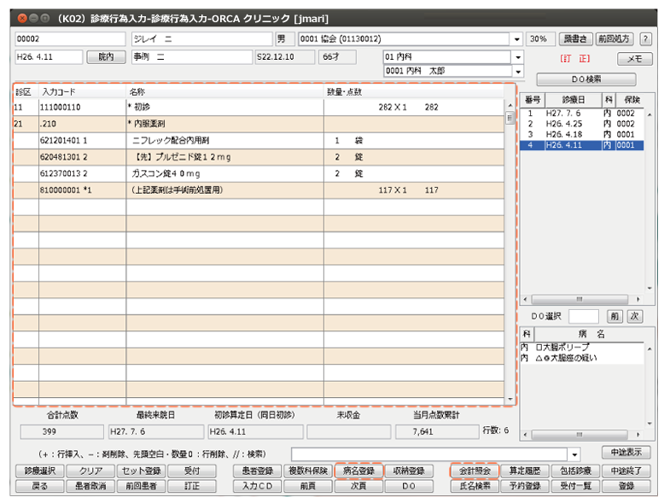Open 会計照会 accounting inquiry

click(474, 471)
